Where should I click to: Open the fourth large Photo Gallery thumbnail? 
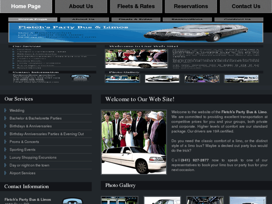coord(248,200)
